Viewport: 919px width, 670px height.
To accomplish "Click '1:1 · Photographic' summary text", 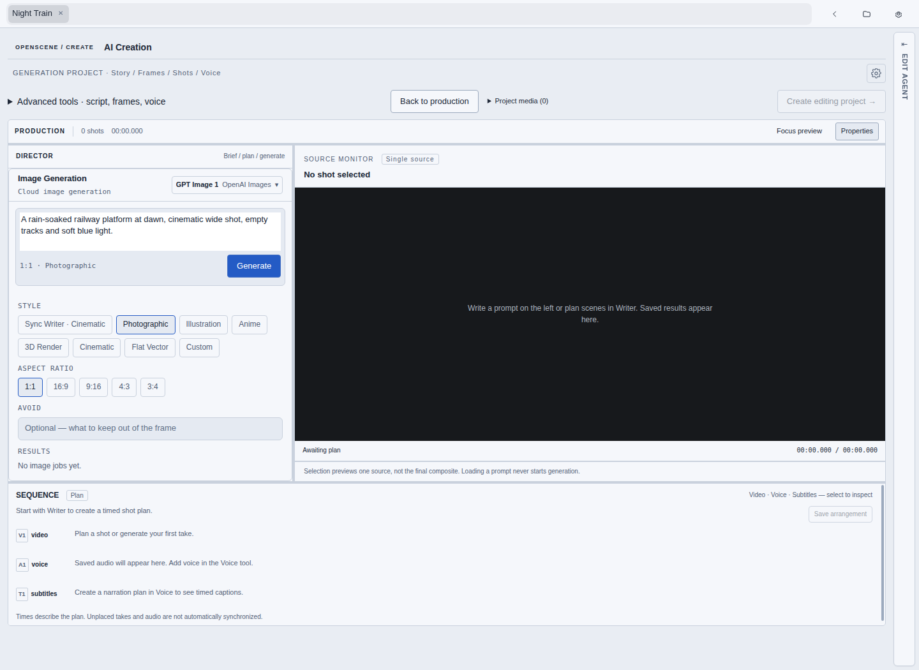I will [57, 266].
